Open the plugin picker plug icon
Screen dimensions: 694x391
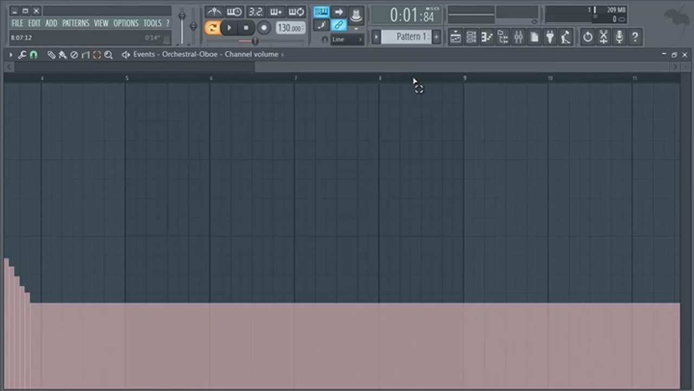tap(550, 37)
